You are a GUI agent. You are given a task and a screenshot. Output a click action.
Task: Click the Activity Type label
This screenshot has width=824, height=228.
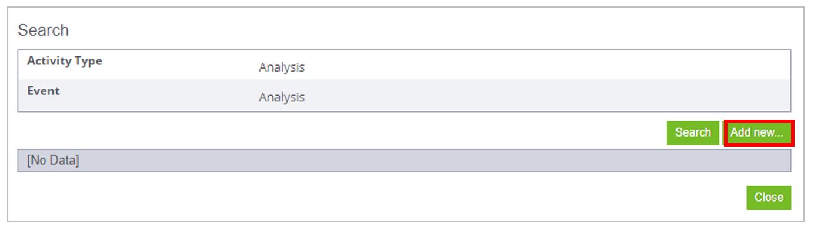(x=65, y=61)
